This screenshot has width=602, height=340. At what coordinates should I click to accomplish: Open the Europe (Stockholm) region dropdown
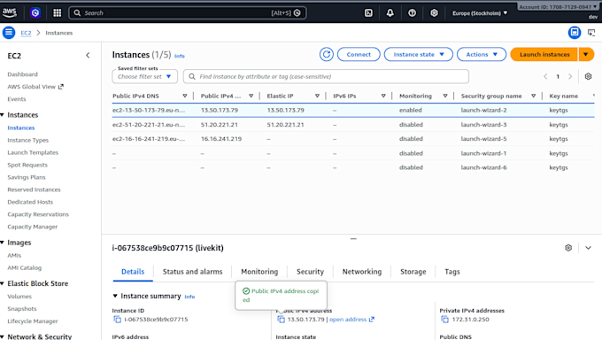coord(480,13)
